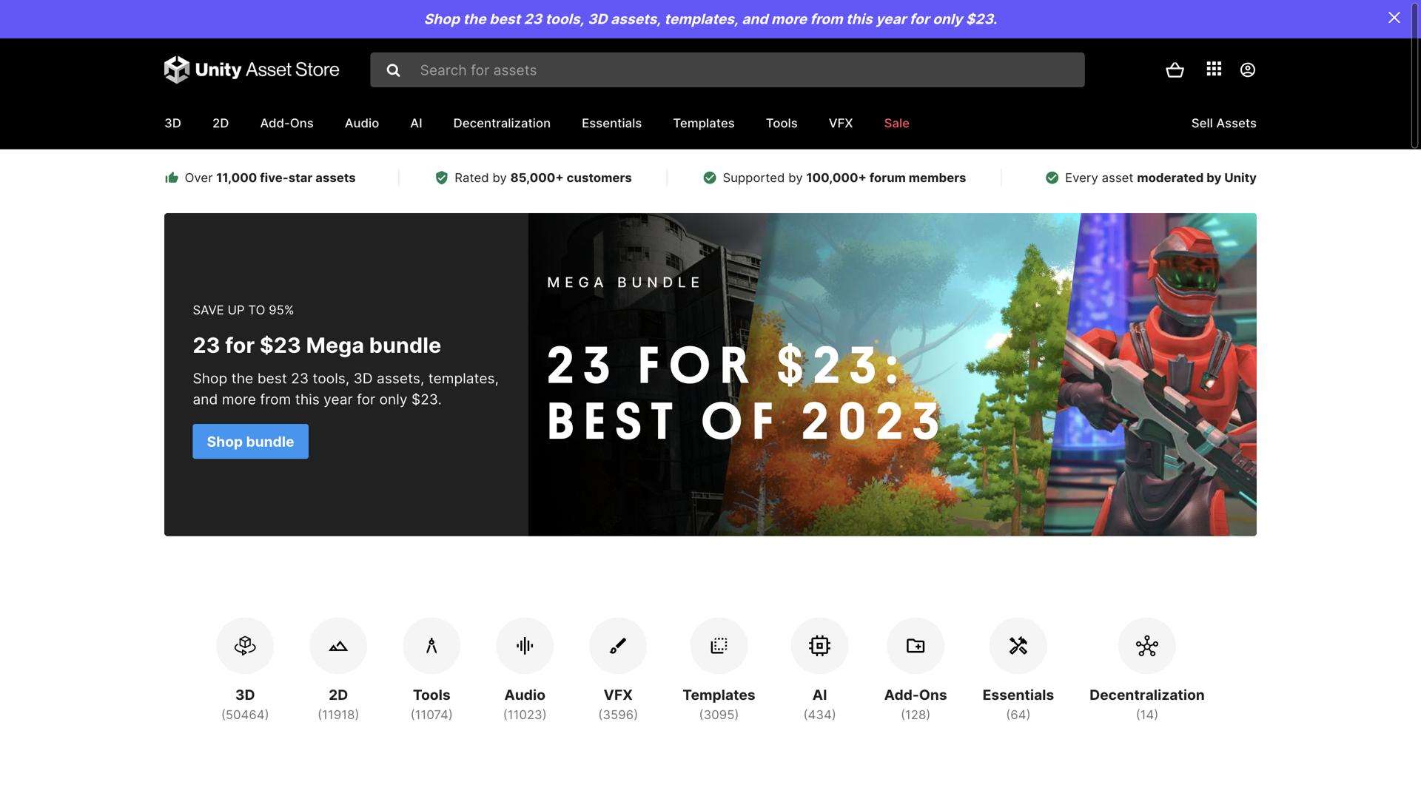Open the Decentralization navigation menu
Viewport: 1421px width, 799px height.
click(501, 123)
